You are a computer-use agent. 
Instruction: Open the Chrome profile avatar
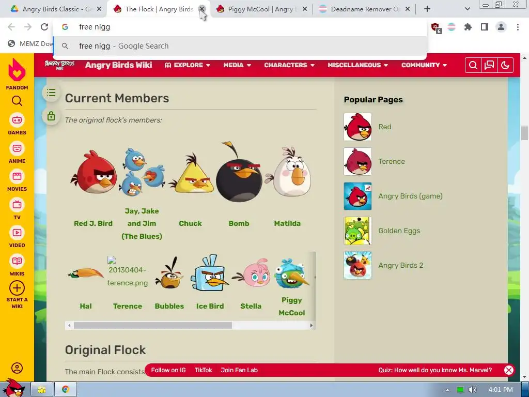point(501,27)
